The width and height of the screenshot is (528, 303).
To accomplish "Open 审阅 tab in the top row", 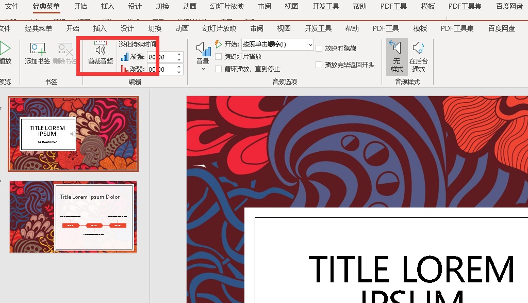I will [265, 6].
